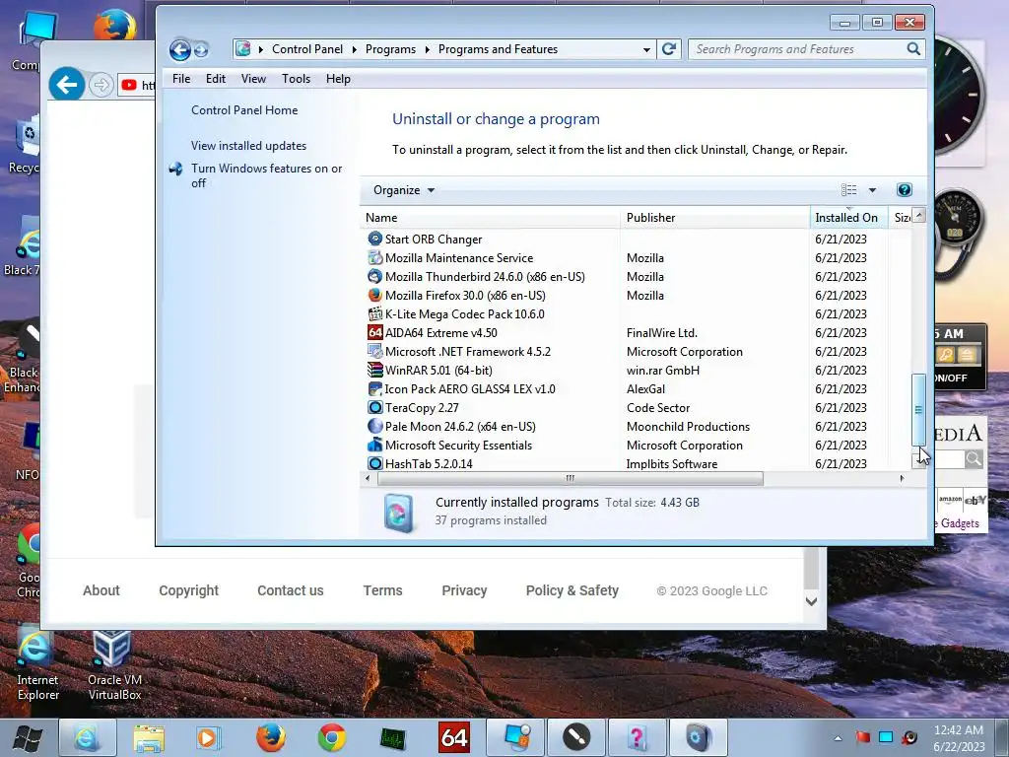Image resolution: width=1009 pixels, height=757 pixels.
Task: Open Internet Explorer from the taskbar
Action: click(88, 737)
